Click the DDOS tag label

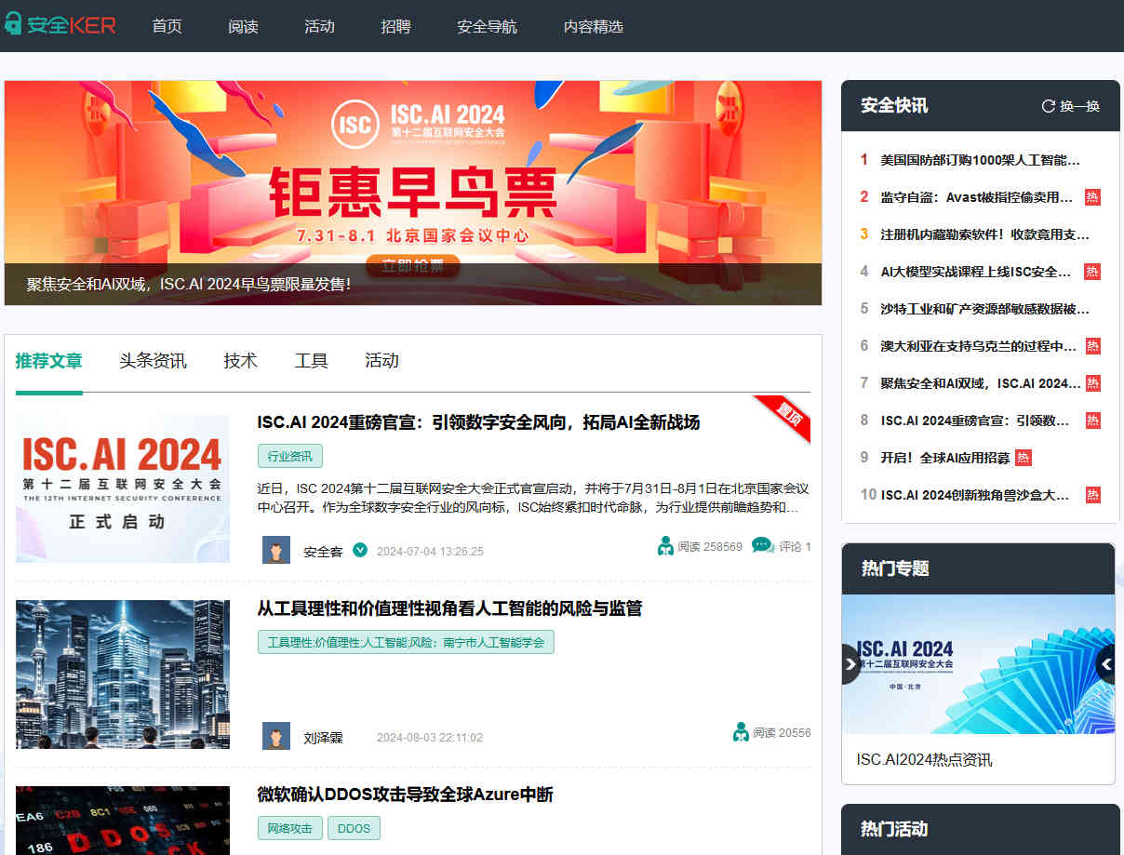click(354, 828)
